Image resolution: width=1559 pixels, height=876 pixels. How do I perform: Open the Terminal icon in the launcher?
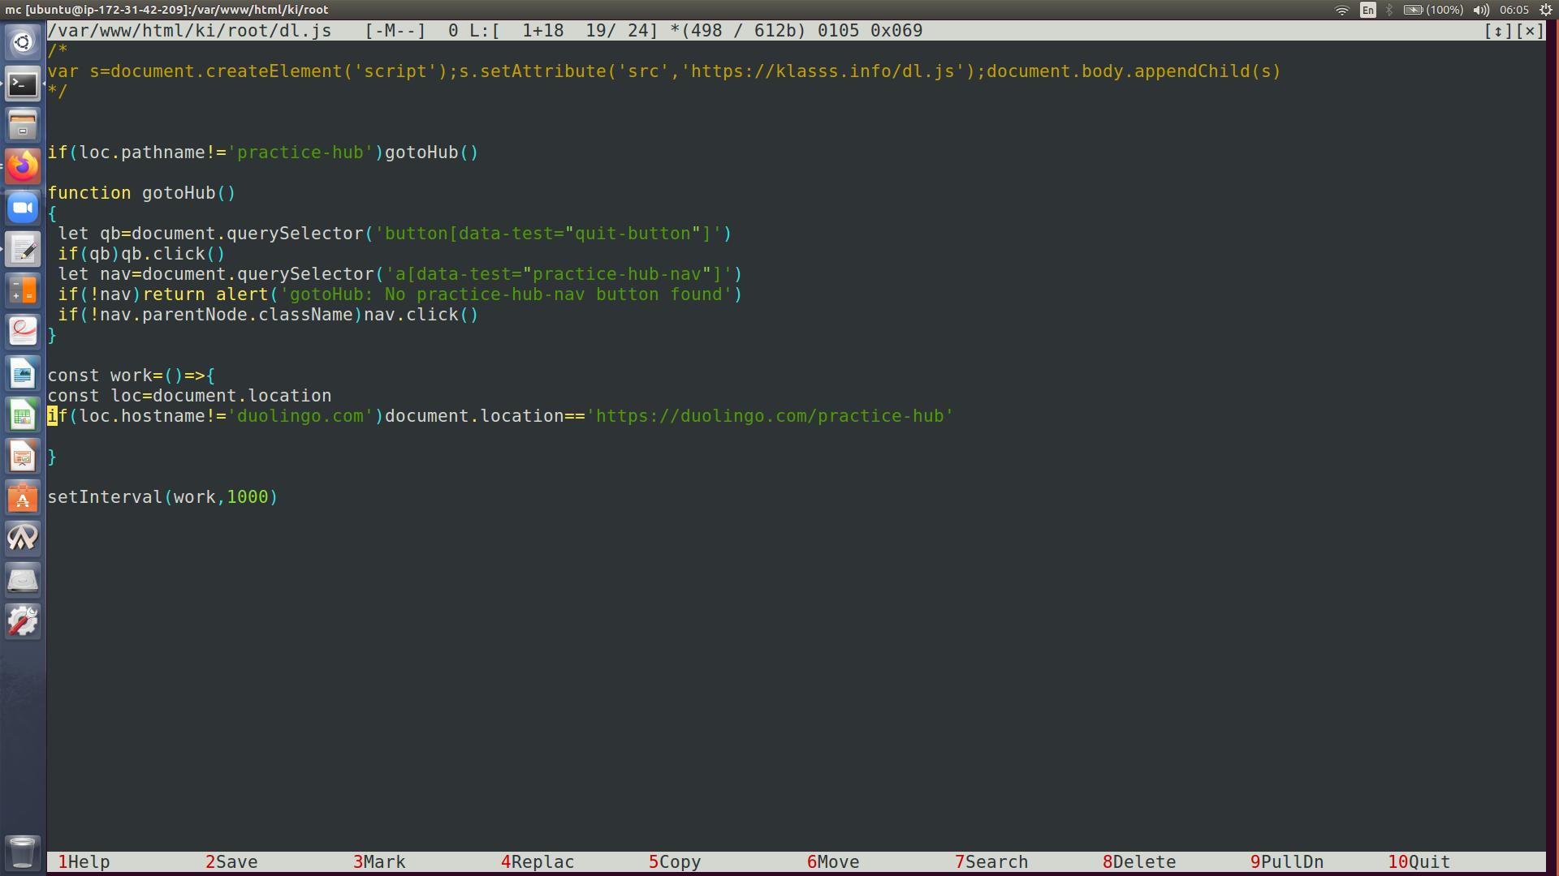23,84
